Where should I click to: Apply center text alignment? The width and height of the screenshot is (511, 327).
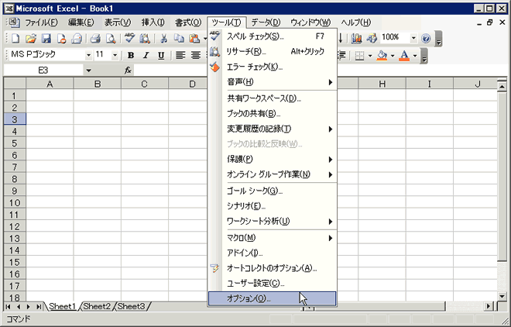pyautogui.click(x=196, y=56)
